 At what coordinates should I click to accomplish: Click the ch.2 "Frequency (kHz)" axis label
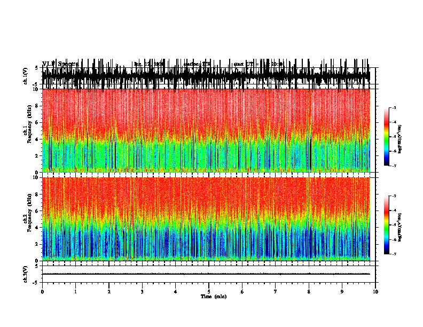coord(30,213)
